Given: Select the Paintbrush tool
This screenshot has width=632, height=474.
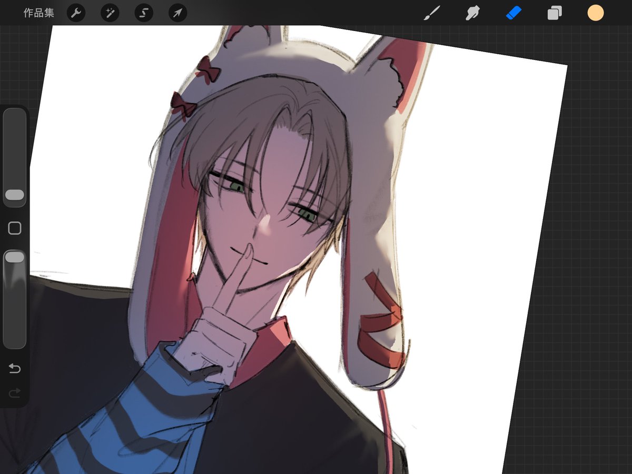Looking at the screenshot, I should click(x=432, y=13).
